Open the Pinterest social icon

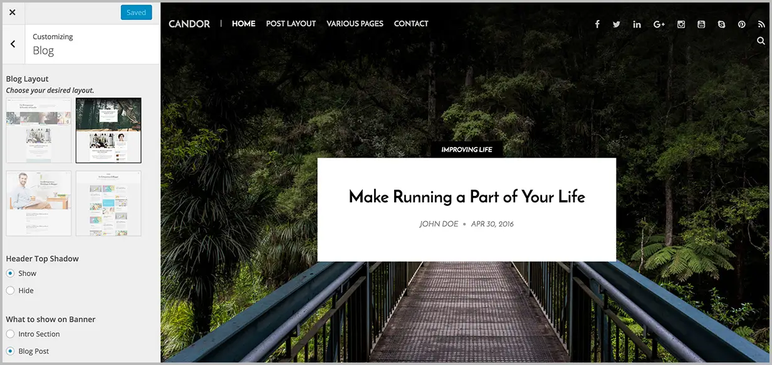741,24
